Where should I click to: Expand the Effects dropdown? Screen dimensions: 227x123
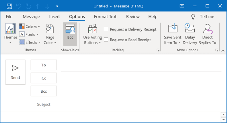[x=30, y=42]
